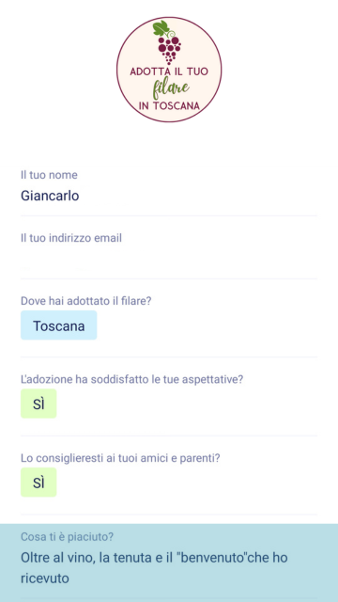Screen dimensions: 338x602
Task: Select the Toscana answer chip
Action: (58, 325)
